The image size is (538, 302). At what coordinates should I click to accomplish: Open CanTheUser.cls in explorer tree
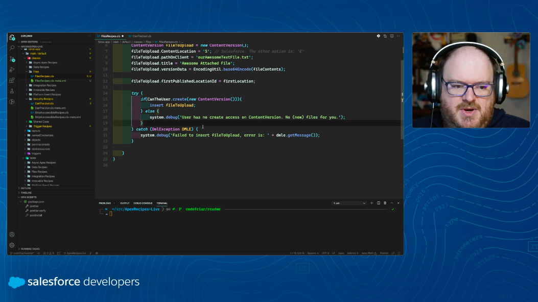[44, 103]
